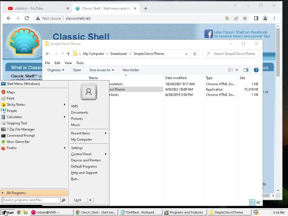288x216 pixels.
Task: Open the Organize dropdown
Action: pos(56,70)
